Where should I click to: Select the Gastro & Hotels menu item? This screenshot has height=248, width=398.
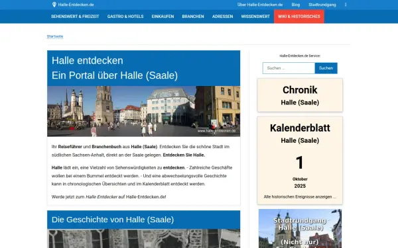[125, 17]
